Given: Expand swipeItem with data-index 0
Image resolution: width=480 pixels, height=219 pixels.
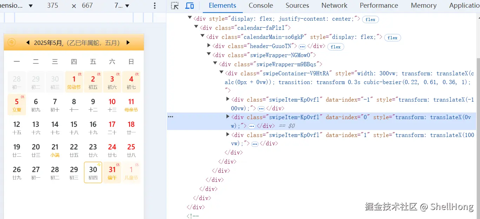Looking at the screenshot, I should click(228, 117).
